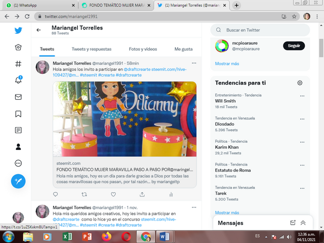The width and height of the screenshot is (324, 243).
Task: Open @draftcrearte mention in first tweet
Action: pos(137,69)
